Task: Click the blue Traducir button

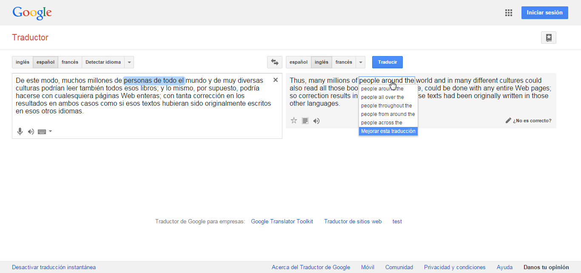Action: 387,62
